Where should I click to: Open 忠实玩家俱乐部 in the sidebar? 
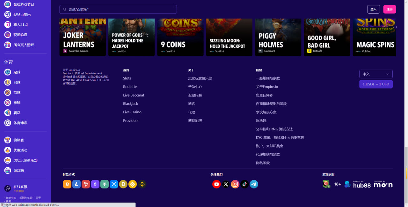(x=25, y=160)
